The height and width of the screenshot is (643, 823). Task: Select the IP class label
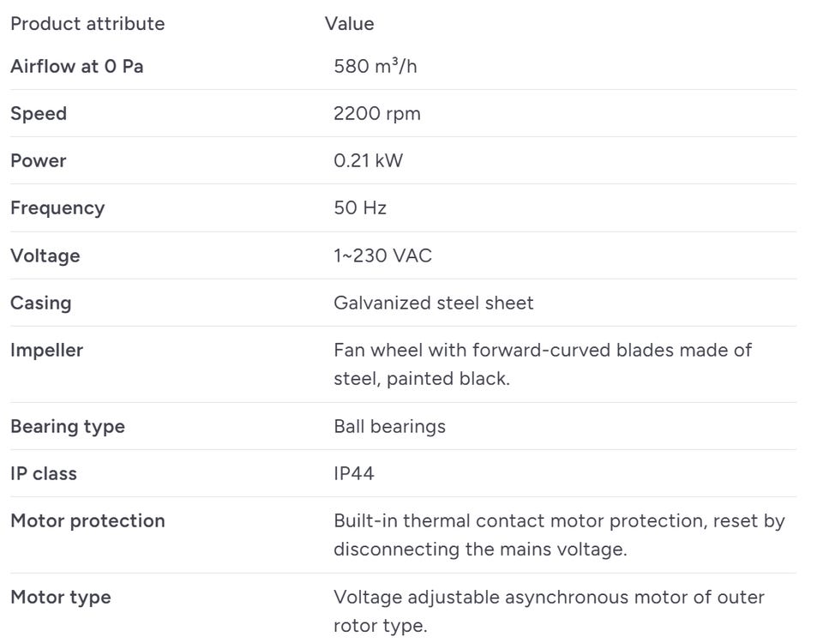click(44, 473)
